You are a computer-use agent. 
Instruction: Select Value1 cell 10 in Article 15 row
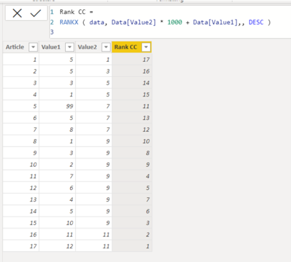(x=57, y=223)
